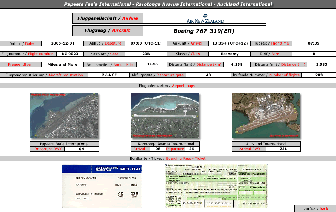Select departure time 07:00 (UTC-11)
The width and height of the screenshot is (336, 212).
point(146,43)
